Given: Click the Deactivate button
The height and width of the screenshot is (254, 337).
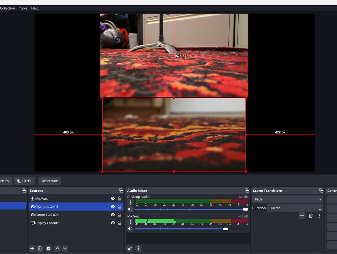Looking at the screenshot, I should pyautogui.click(x=50, y=181).
